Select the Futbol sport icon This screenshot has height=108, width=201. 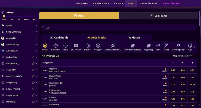pyautogui.click(x=45, y=46)
